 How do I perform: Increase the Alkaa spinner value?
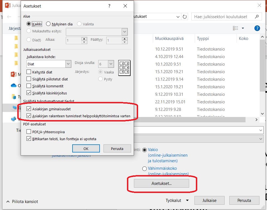coord(84,39)
